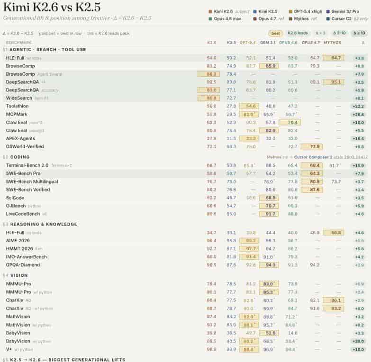Click the GPT-5.4 xhigh legend color square

(x=290, y=11)
